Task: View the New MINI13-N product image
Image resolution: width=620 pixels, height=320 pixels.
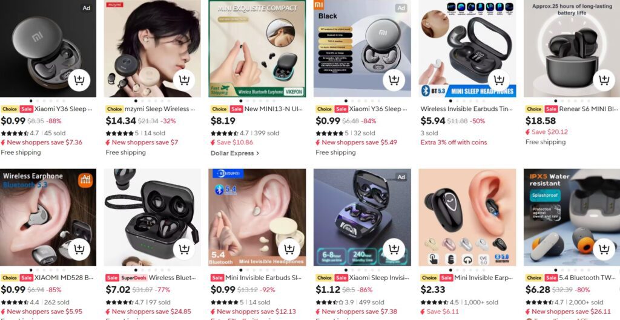Action: (257, 48)
